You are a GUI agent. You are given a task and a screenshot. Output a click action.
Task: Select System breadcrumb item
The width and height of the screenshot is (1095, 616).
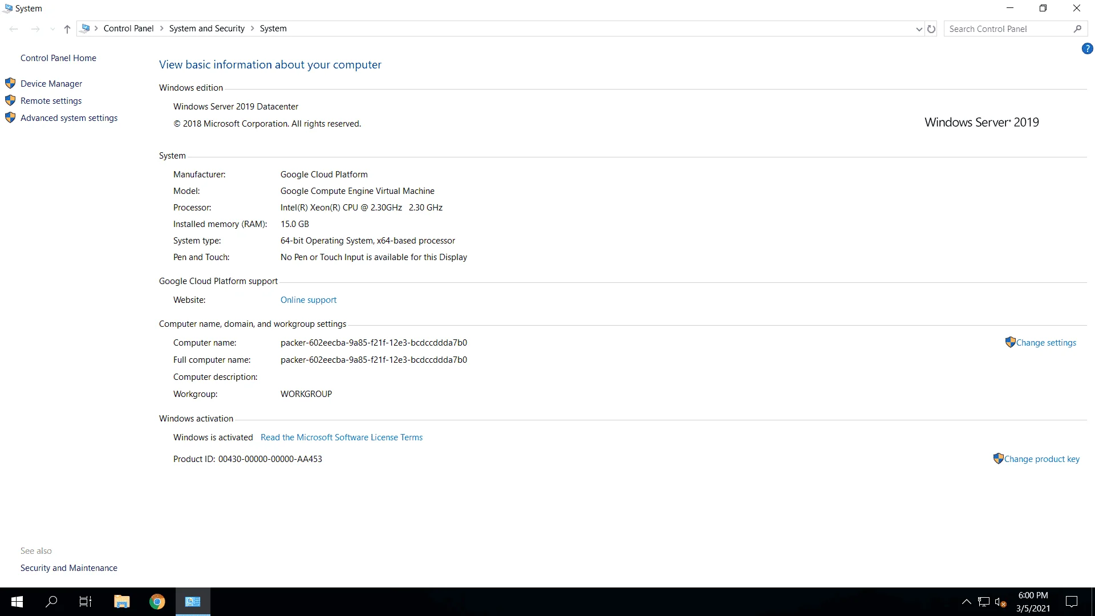click(273, 29)
